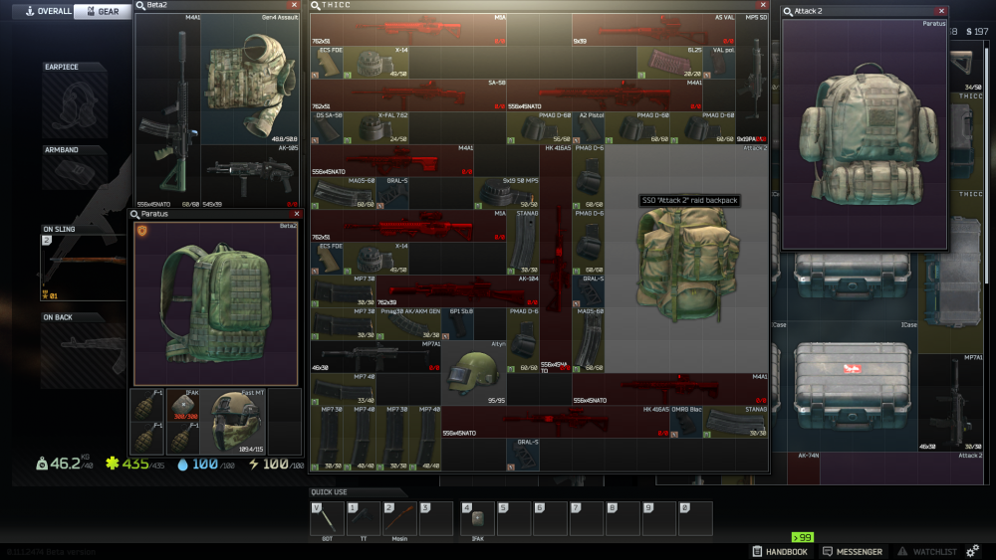Click the search icon in the Paratus window
Image resolution: width=996 pixels, height=560 pixels.
(136, 213)
